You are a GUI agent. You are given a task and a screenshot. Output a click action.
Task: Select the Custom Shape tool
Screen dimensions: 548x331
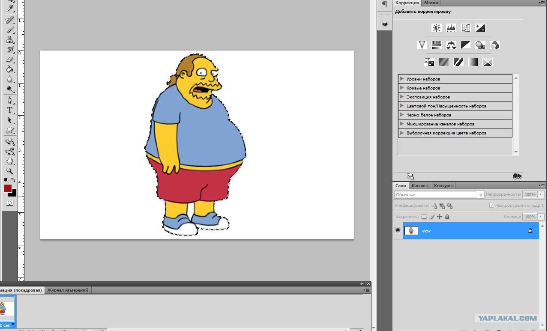(x=10, y=130)
